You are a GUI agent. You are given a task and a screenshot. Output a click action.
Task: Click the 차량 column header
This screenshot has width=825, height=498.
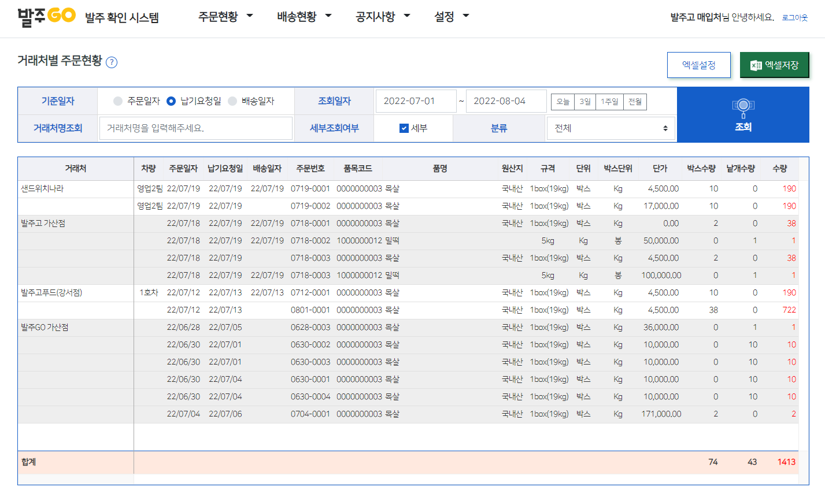click(x=149, y=169)
